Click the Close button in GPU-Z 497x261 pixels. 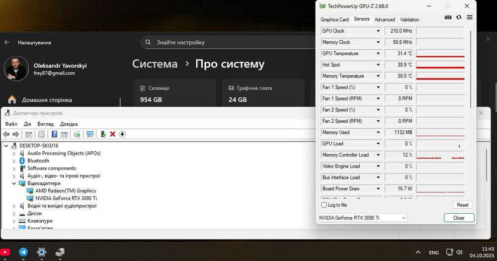(459, 218)
